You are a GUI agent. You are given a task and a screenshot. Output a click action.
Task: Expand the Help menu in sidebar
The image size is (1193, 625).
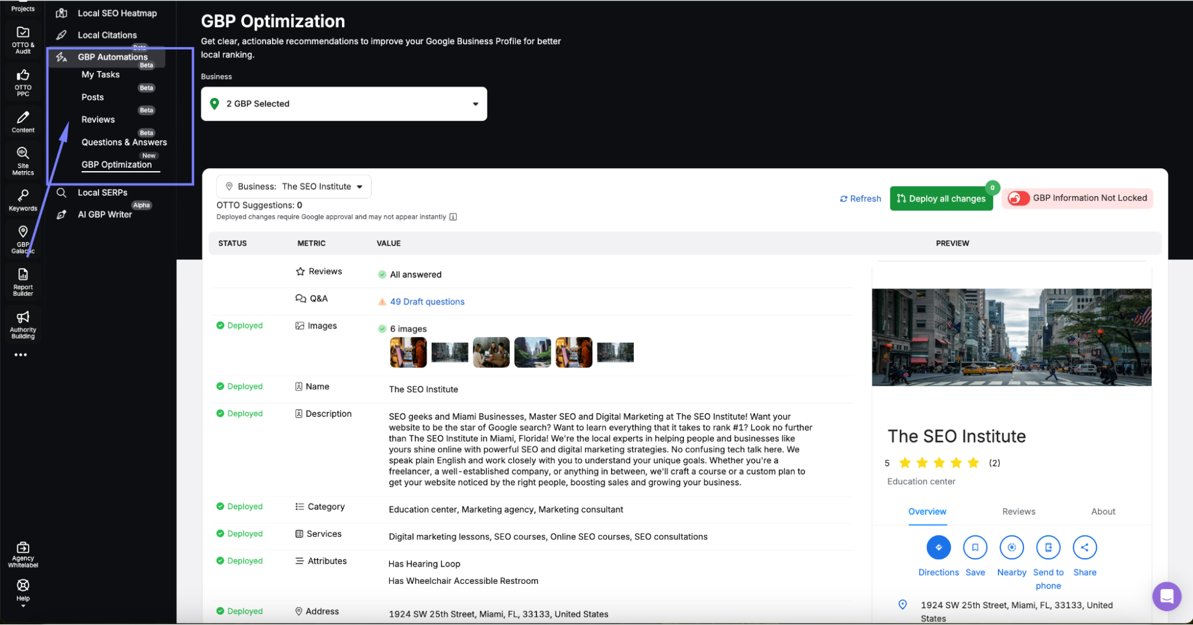(23, 590)
